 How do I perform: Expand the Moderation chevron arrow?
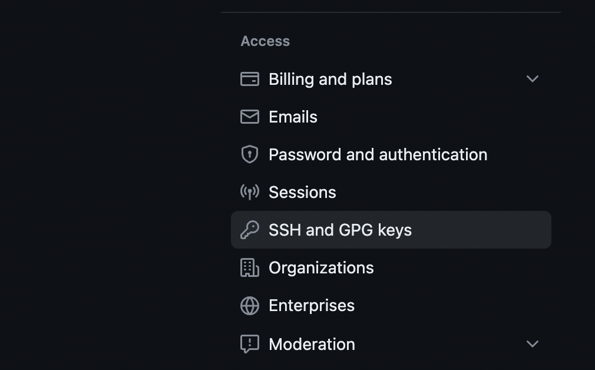533,344
